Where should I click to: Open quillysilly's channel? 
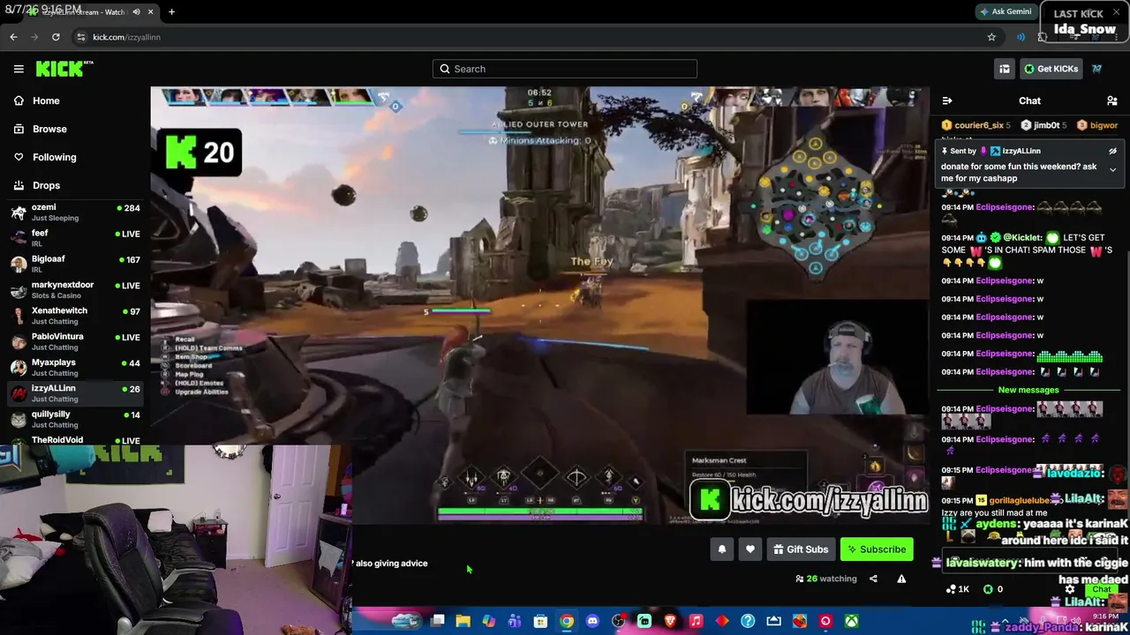[75, 419]
